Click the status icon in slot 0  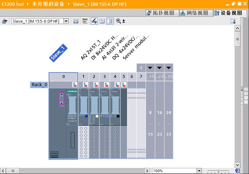(x=75, y=85)
